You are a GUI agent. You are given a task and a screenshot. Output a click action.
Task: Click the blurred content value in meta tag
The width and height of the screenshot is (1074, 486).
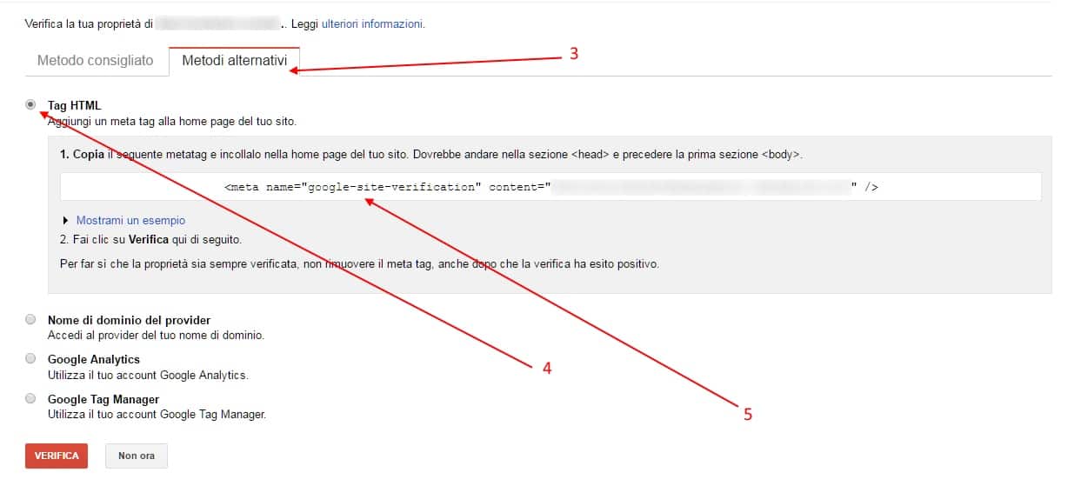coord(700,187)
